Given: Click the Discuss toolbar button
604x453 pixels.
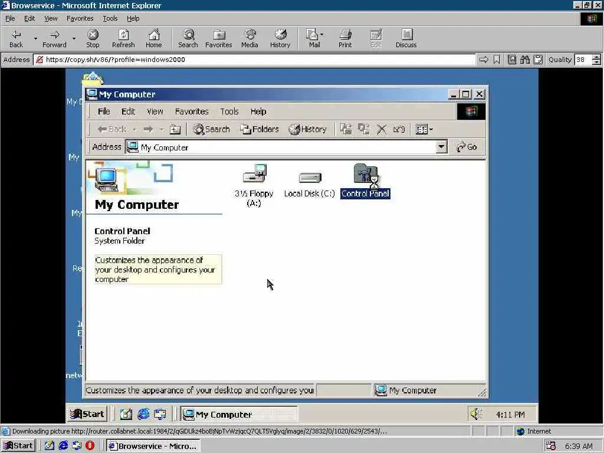Looking at the screenshot, I should point(406,38).
